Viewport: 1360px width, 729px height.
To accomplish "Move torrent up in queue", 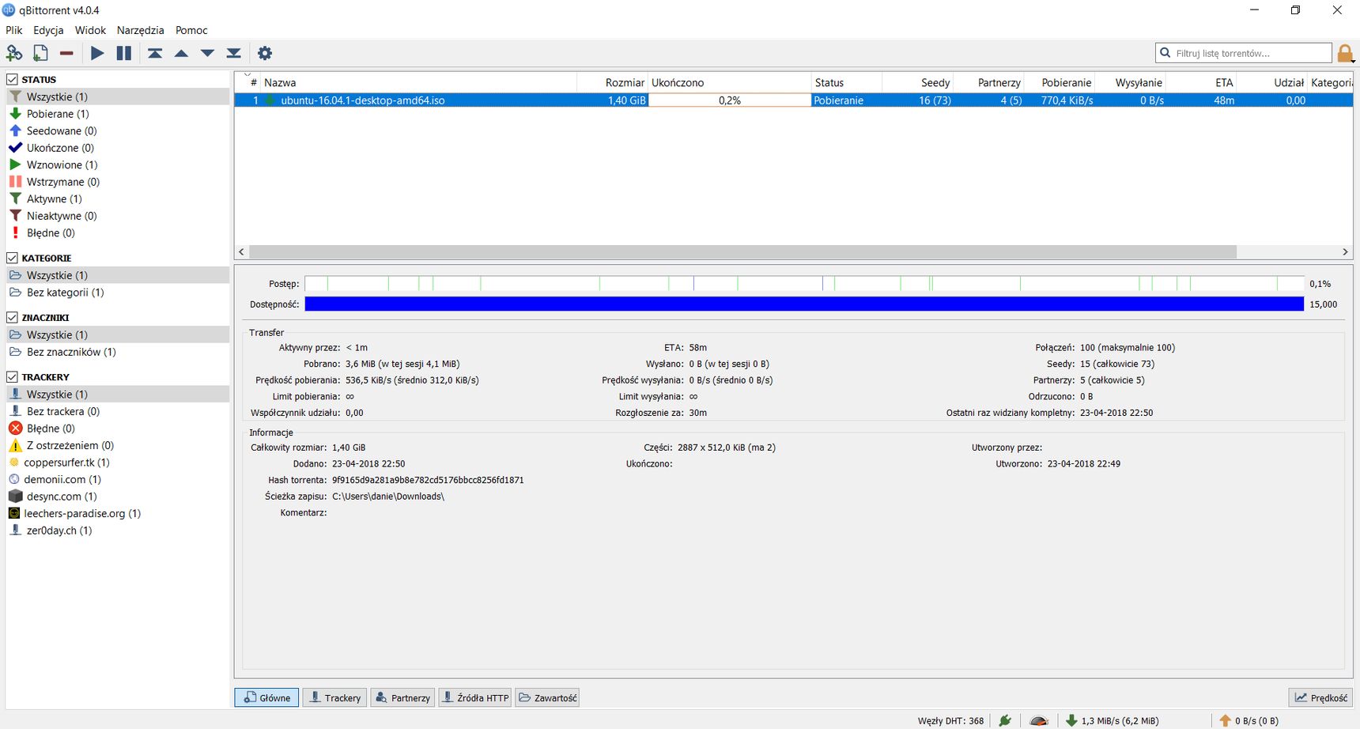I will click(x=181, y=53).
